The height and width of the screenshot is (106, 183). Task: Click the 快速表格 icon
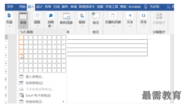[x=21, y=101]
